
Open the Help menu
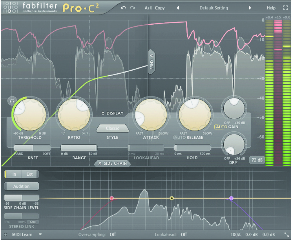(x=271, y=8)
